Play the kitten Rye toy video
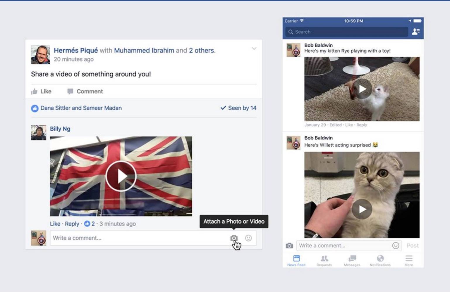This screenshot has height=294, width=450. click(x=362, y=89)
